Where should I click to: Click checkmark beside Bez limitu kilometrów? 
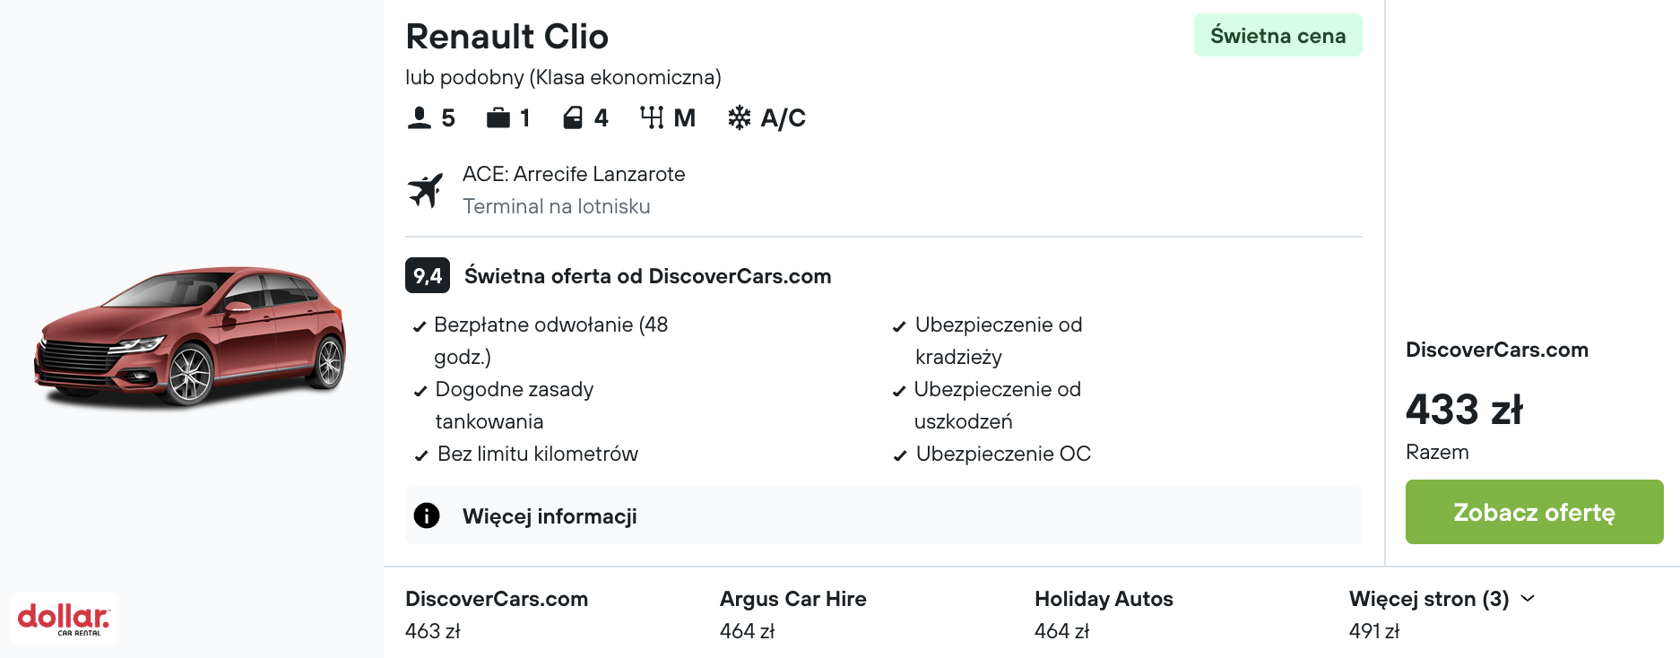pyautogui.click(x=420, y=455)
